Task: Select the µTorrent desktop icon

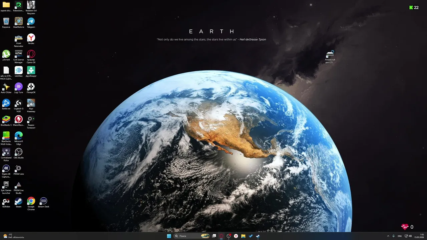Action: [x=6, y=55]
